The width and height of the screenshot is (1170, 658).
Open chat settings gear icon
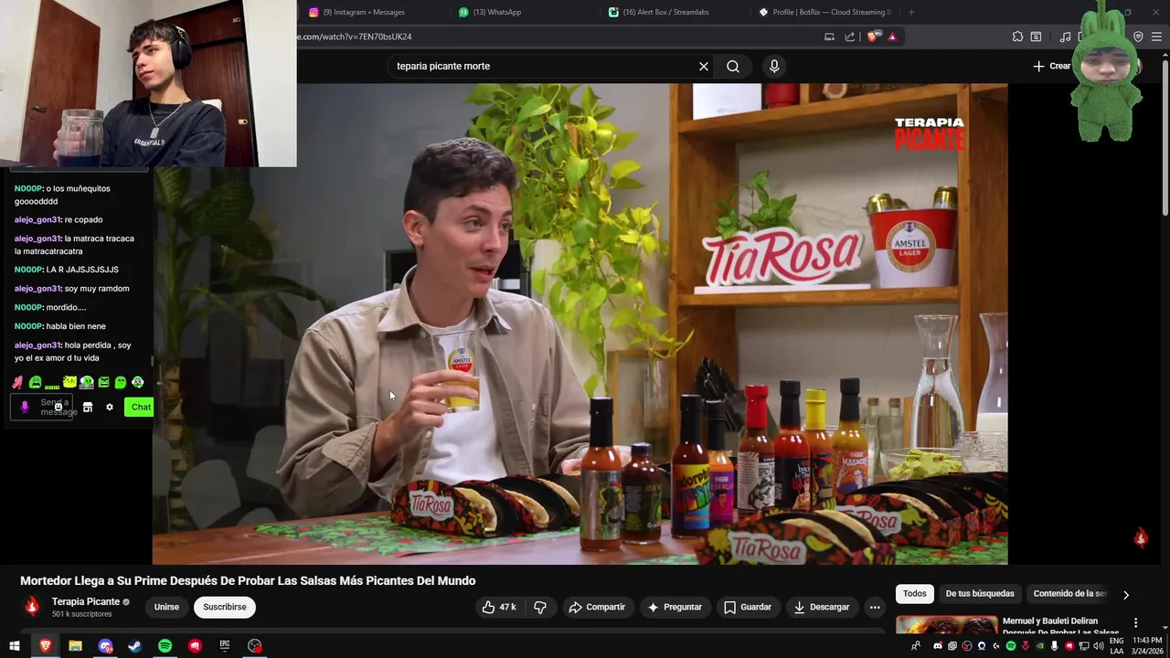[110, 407]
